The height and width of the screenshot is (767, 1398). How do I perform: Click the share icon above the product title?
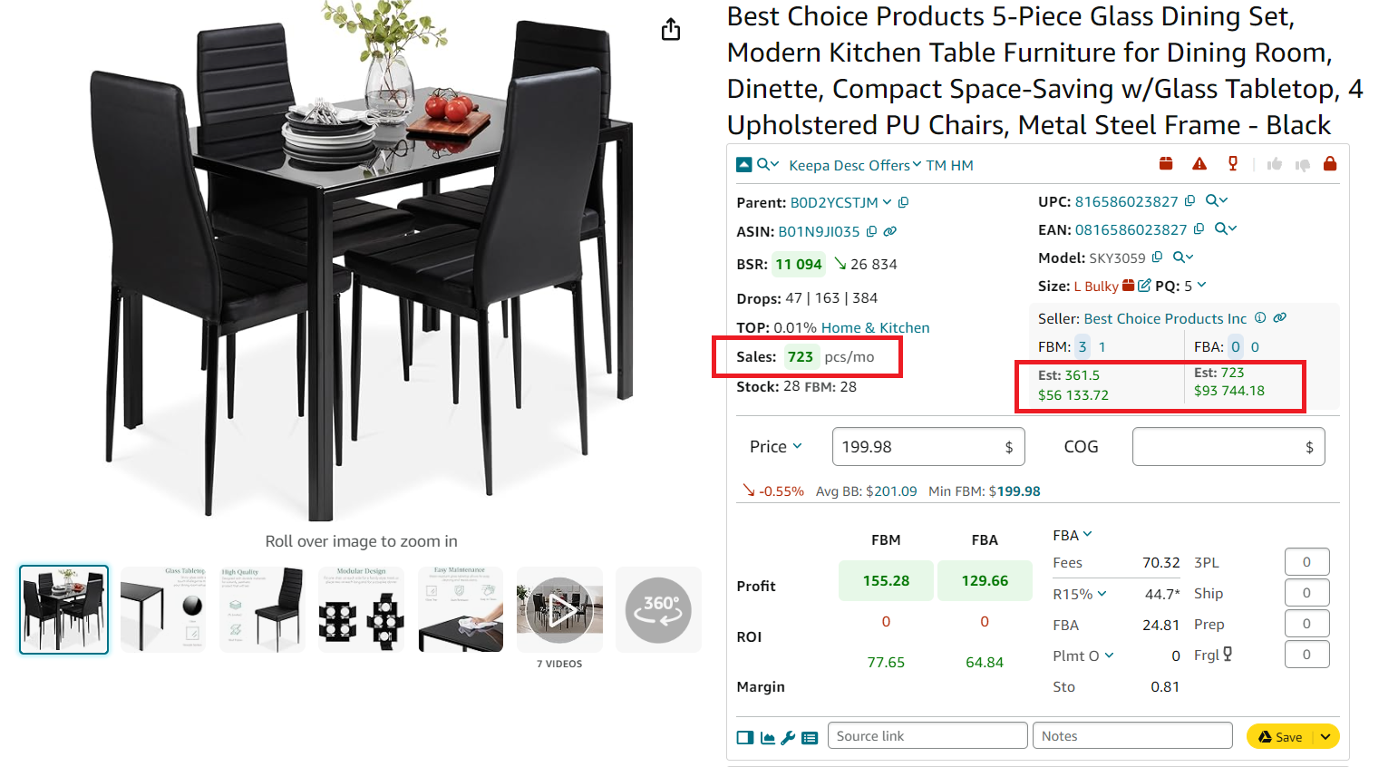[x=670, y=29]
